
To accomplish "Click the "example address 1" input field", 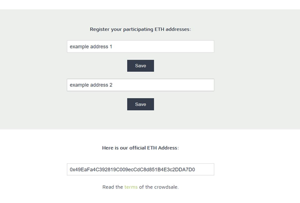I will (x=140, y=47).
